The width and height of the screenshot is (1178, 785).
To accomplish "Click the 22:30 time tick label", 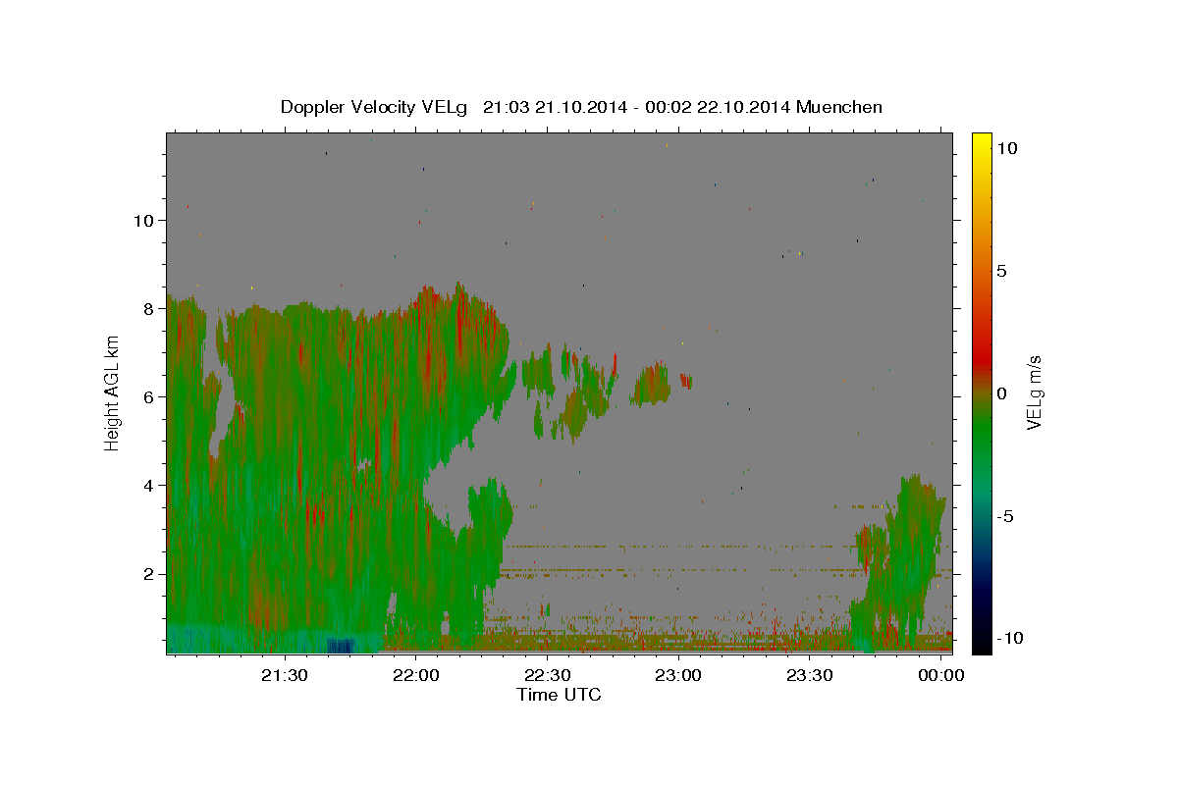I will pyautogui.click(x=547, y=676).
